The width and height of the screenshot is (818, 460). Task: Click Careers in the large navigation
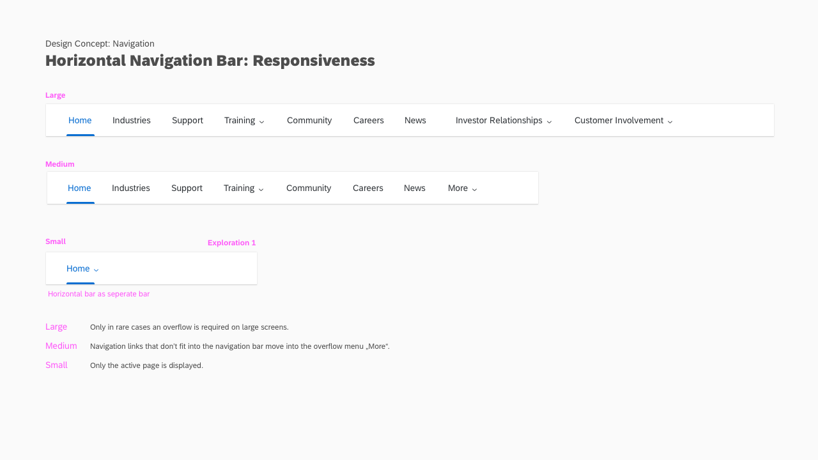(368, 120)
